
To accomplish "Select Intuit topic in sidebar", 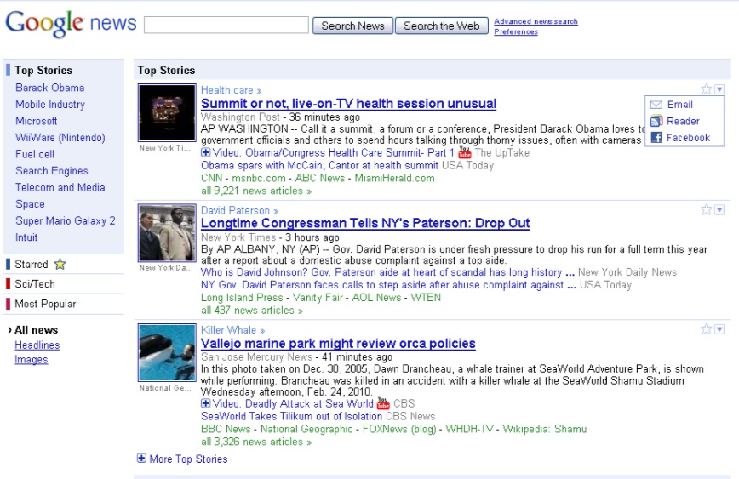I will [26, 237].
